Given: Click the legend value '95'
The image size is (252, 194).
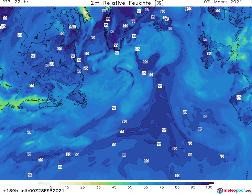Looking at the screenshot, I should [193, 187].
